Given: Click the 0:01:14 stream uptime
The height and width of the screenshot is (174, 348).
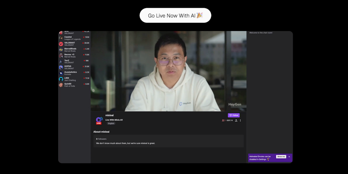Looking at the screenshot, I should pyautogui.click(x=230, y=121).
